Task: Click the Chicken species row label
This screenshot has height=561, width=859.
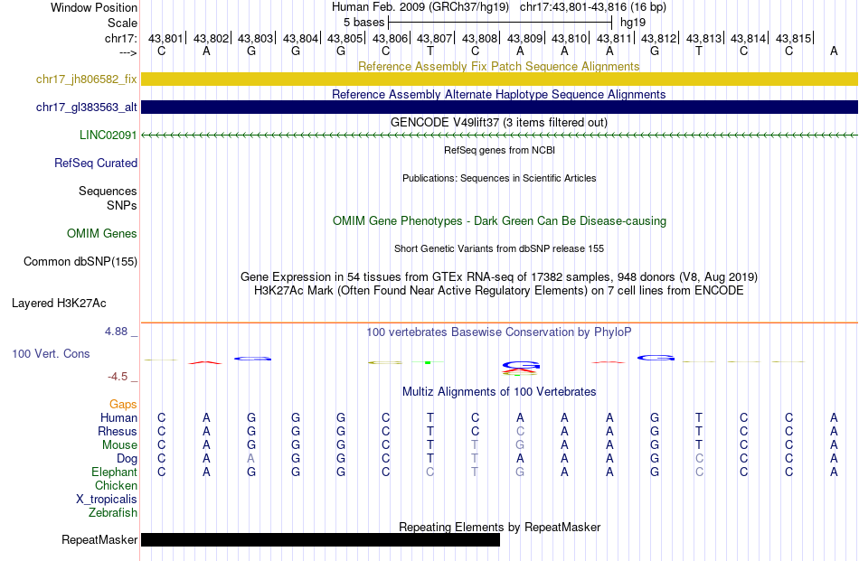Action: click(x=116, y=485)
